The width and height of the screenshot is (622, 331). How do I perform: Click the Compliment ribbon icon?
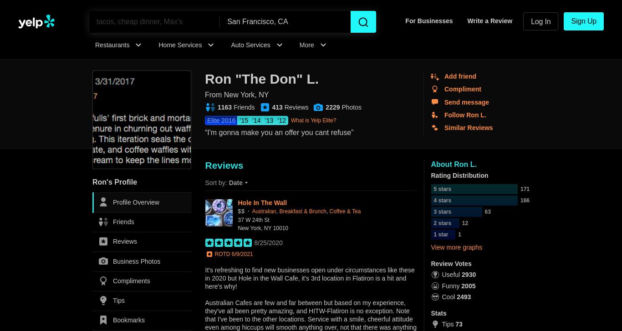click(435, 90)
